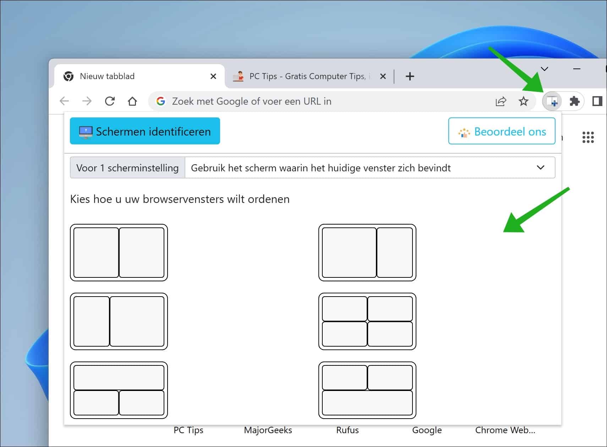Go to the homepage with the home icon

point(132,101)
